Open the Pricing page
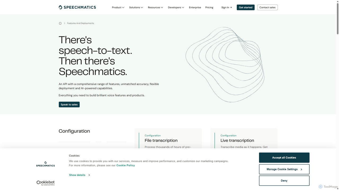 tap(209, 7)
